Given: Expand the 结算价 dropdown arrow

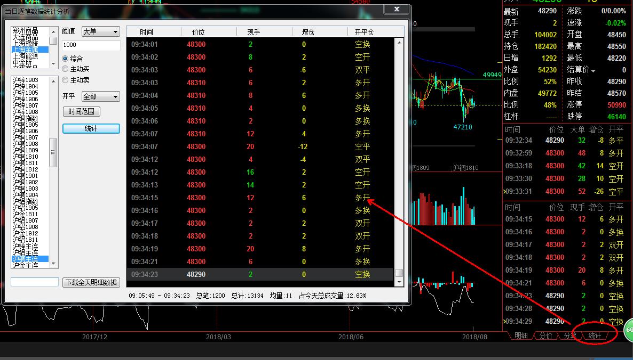Looking at the screenshot, I should (593, 71).
